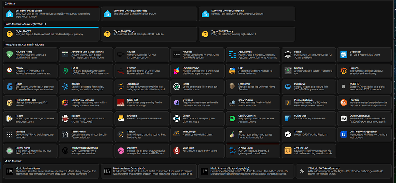This screenshot has width=396, height=183.
Task: Click the Music Assistant Server logo icon
Action: click(x=9, y=171)
